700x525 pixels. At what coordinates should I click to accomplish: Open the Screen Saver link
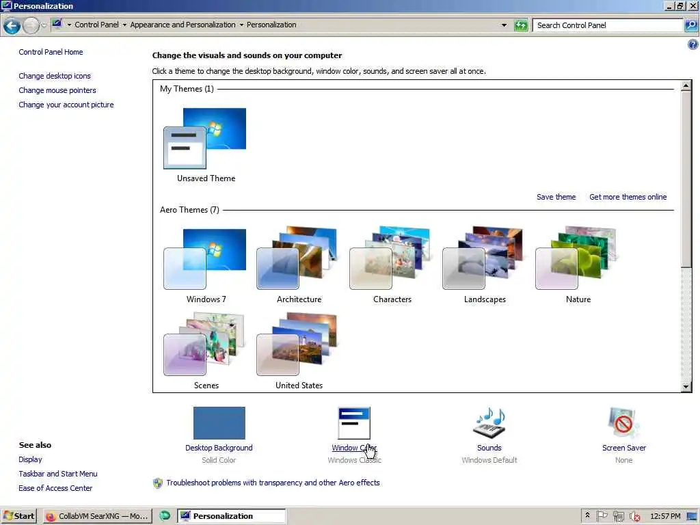pyautogui.click(x=623, y=448)
